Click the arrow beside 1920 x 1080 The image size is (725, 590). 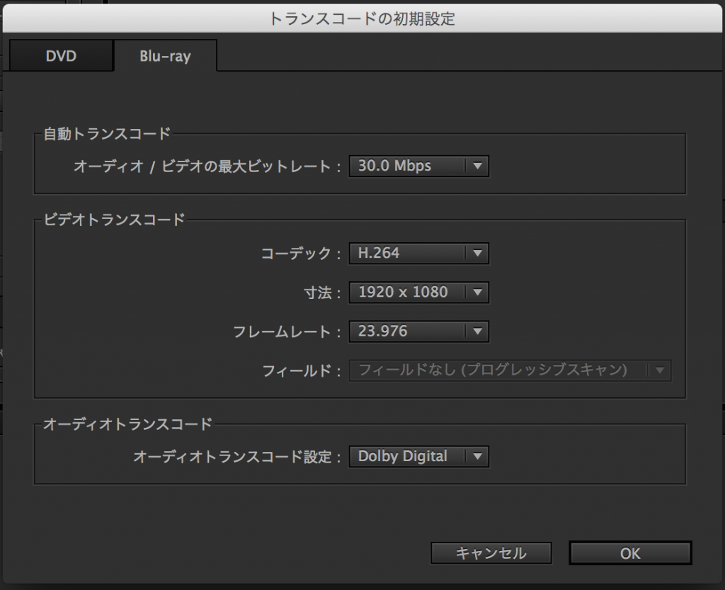pos(477,292)
